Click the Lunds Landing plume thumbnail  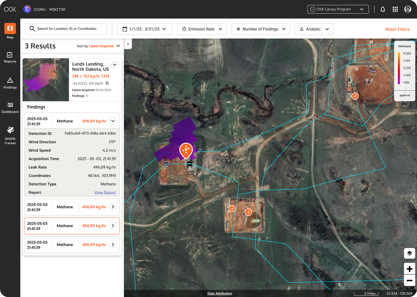pyautogui.click(x=46, y=80)
